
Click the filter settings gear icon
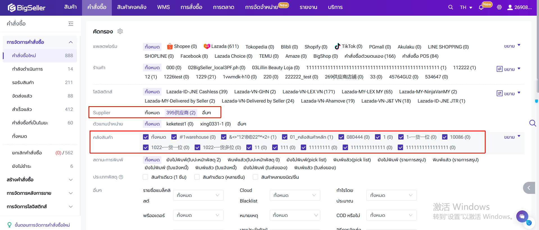coord(120,31)
